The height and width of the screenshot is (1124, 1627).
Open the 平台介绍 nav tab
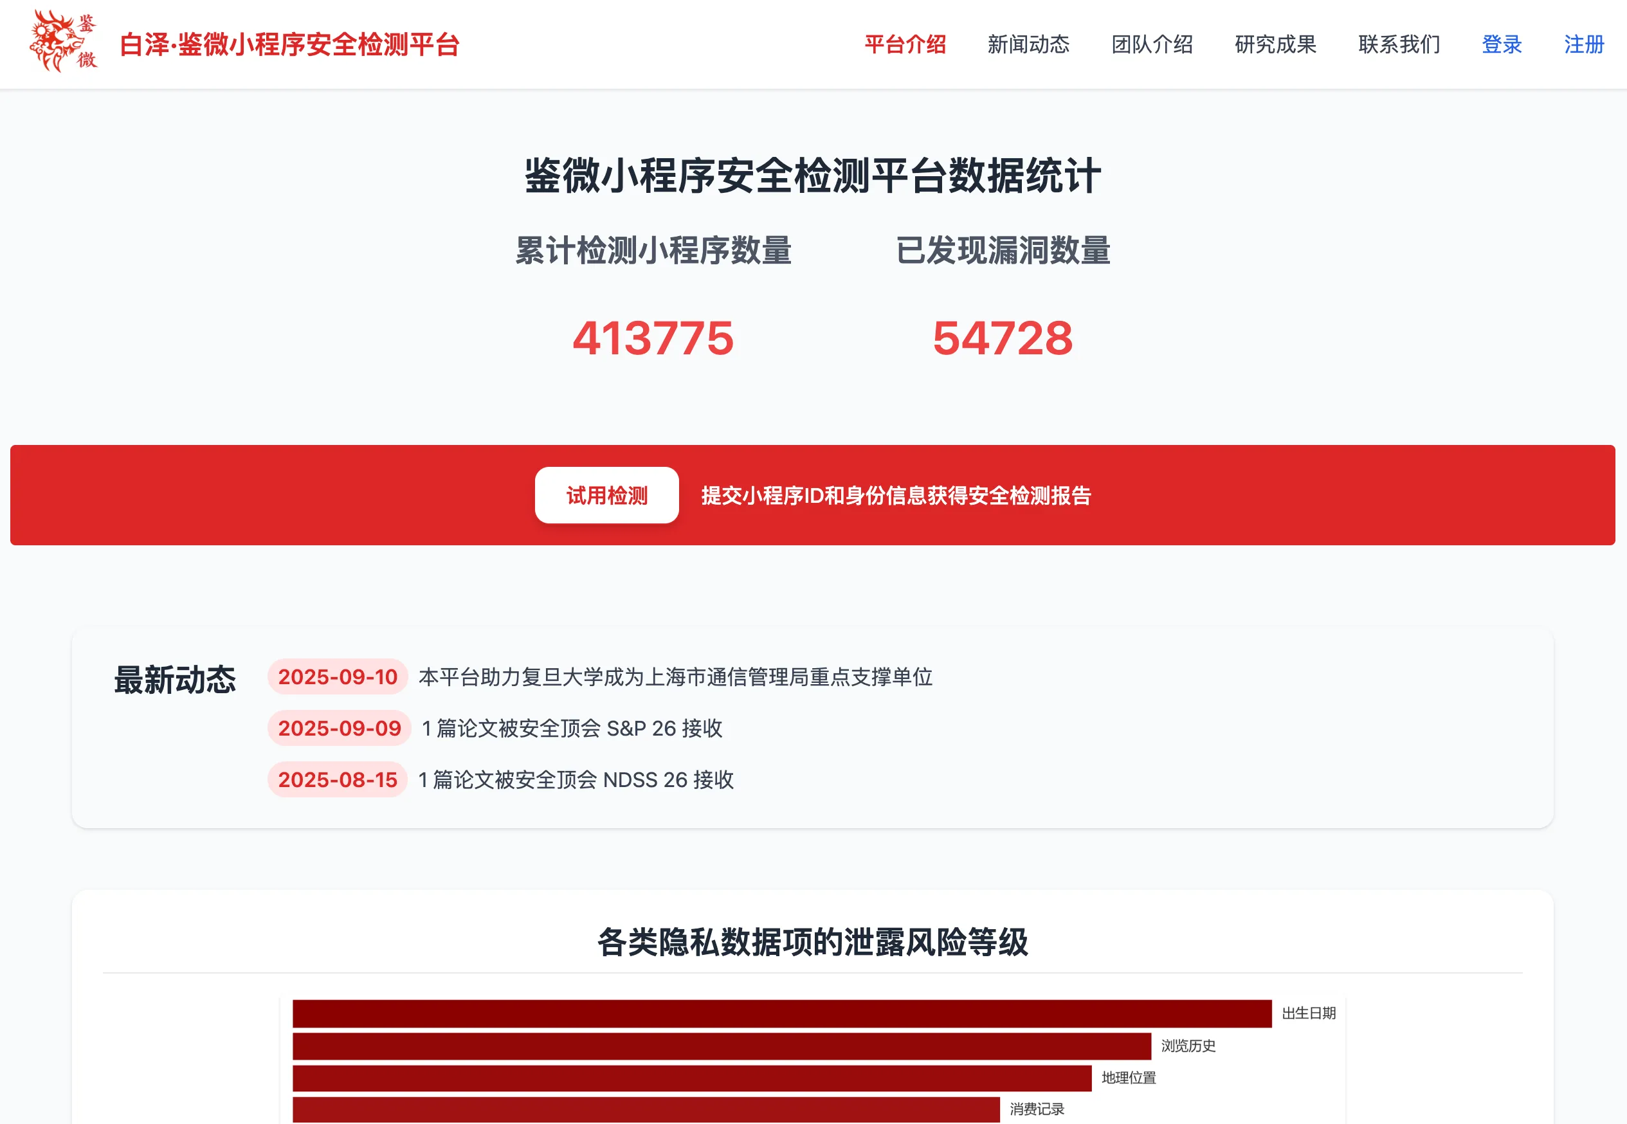tap(905, 44)
